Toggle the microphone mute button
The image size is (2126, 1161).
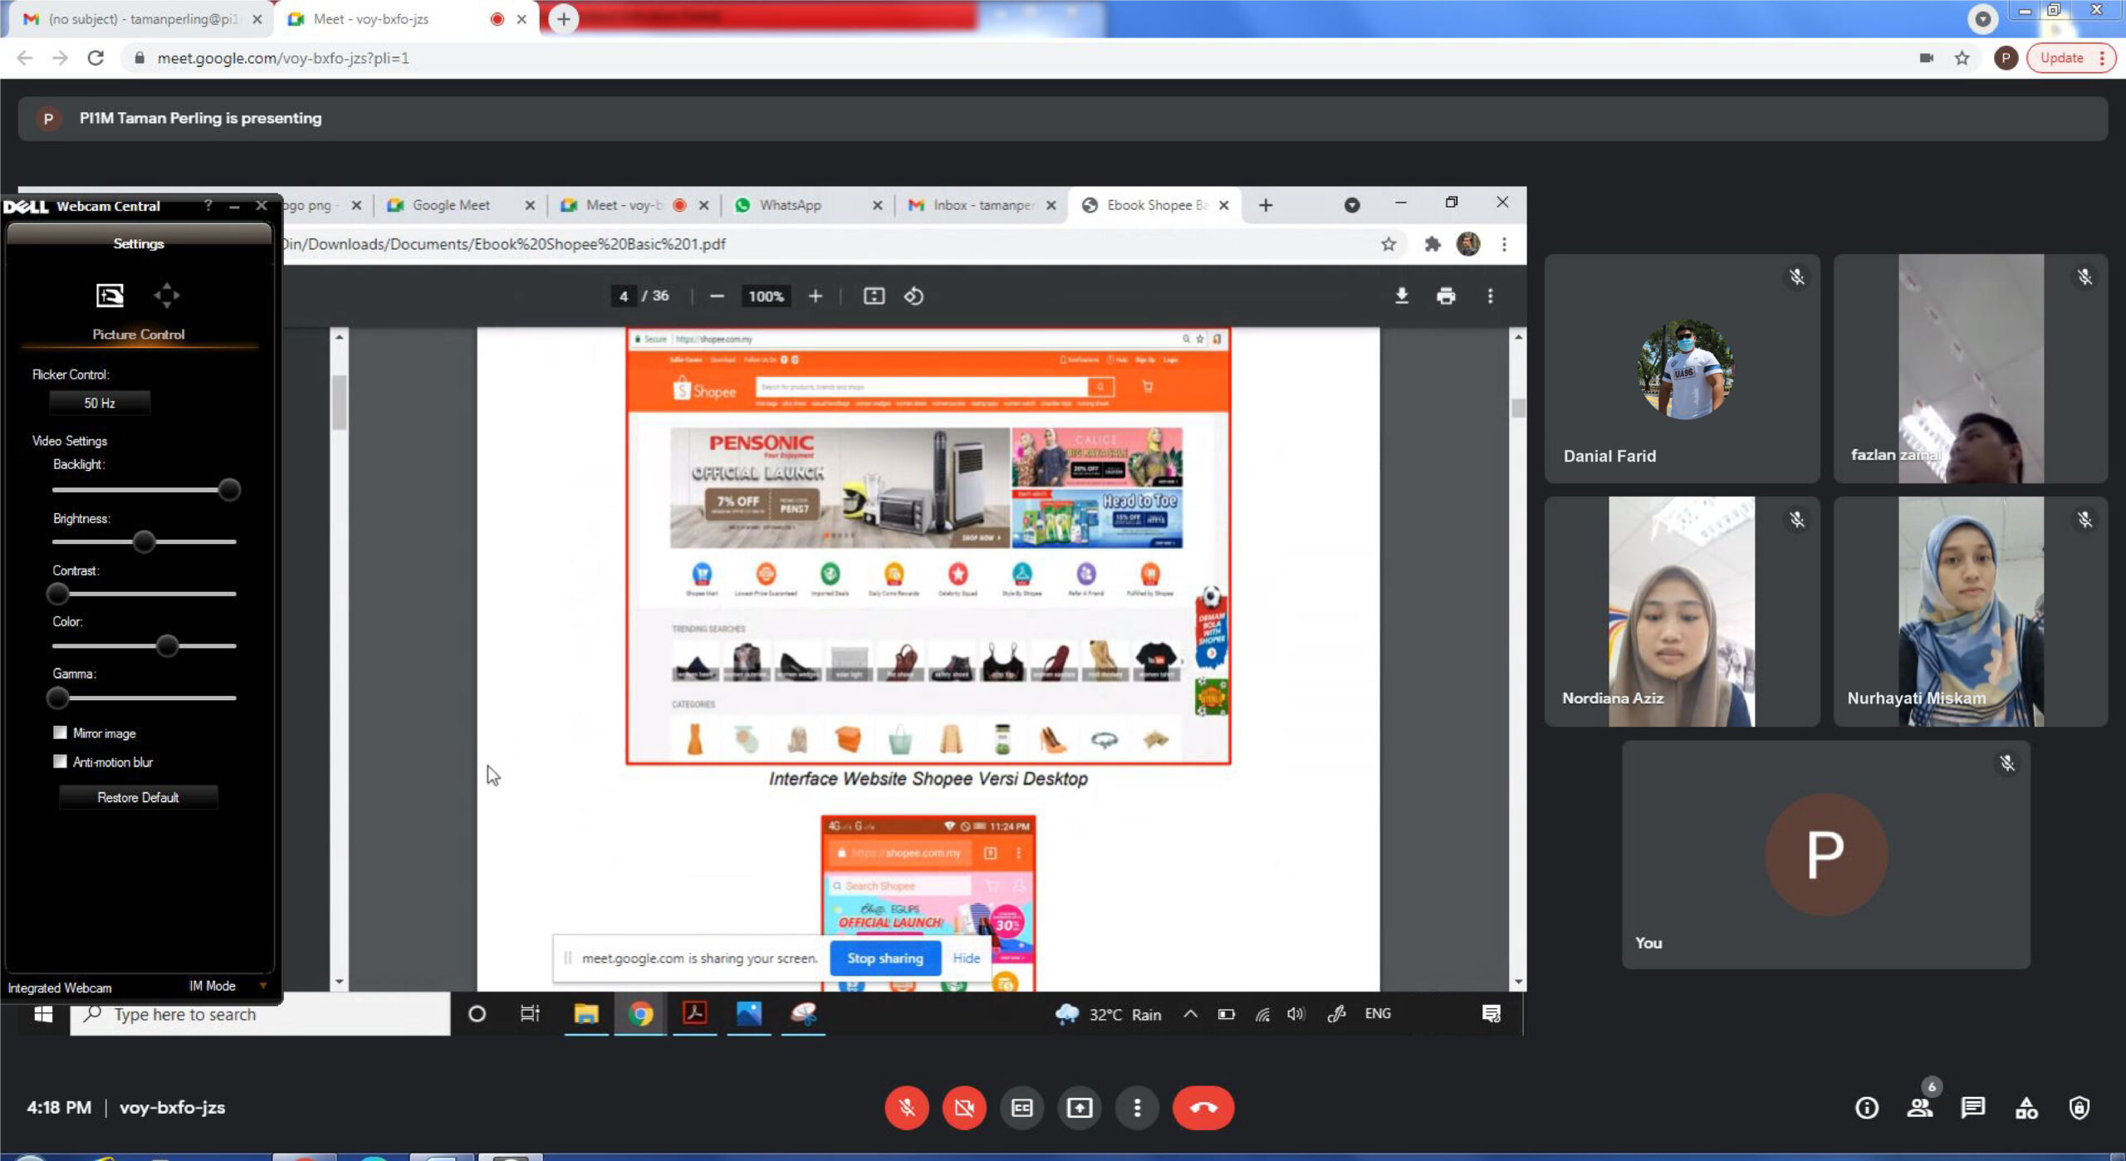point(906,1107)
